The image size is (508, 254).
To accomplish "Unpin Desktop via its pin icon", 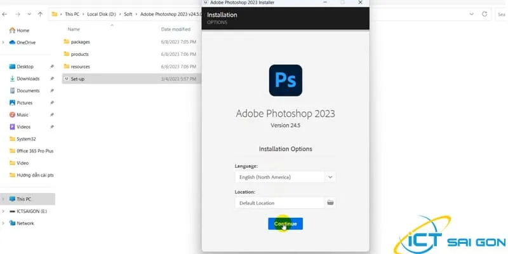I will (x=52, y=67).
